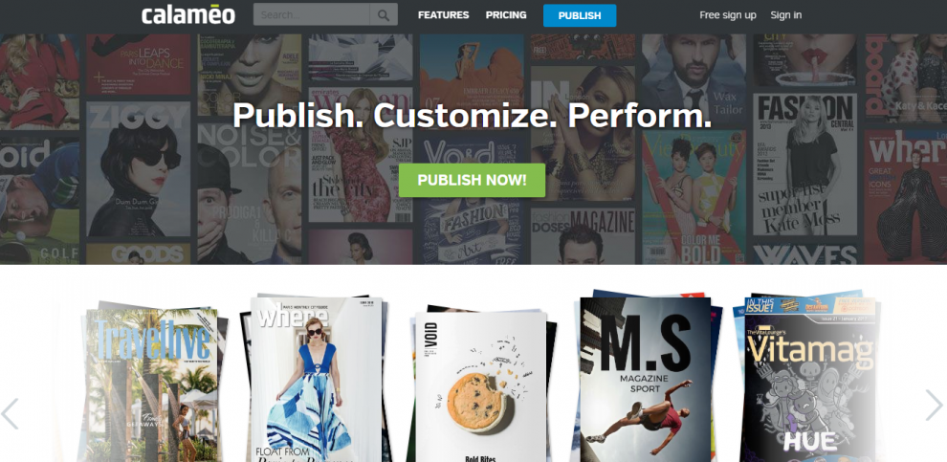Click the Calaméo logo
The image size is (947, 462).
[x=187, y=14]
